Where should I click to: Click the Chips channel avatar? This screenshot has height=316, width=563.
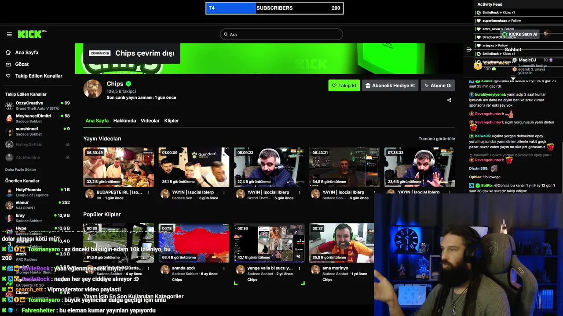click(x=93, y=89)
